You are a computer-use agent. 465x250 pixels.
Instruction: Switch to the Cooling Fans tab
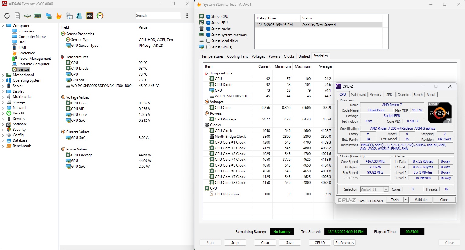[237, 56]
